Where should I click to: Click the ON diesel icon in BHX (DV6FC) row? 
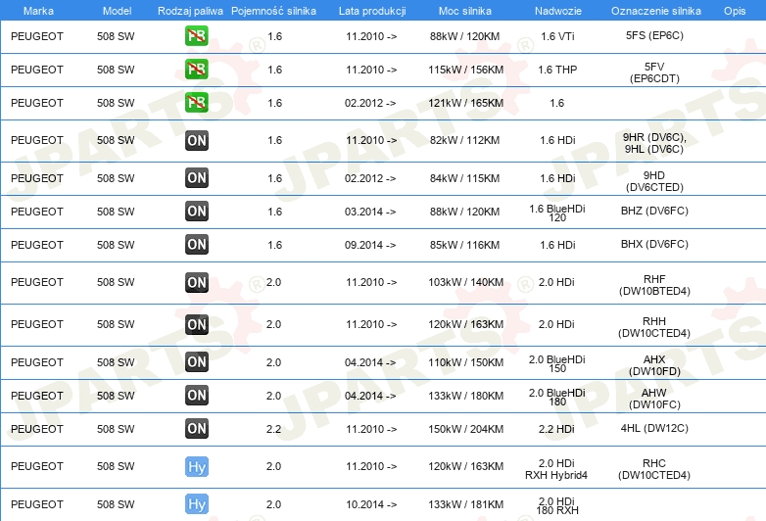196,244
